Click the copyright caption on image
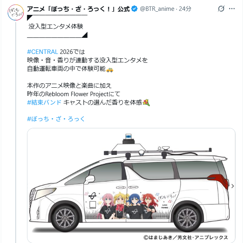Image resolution: width=243 pixels, height=243 pixels. 186,237
